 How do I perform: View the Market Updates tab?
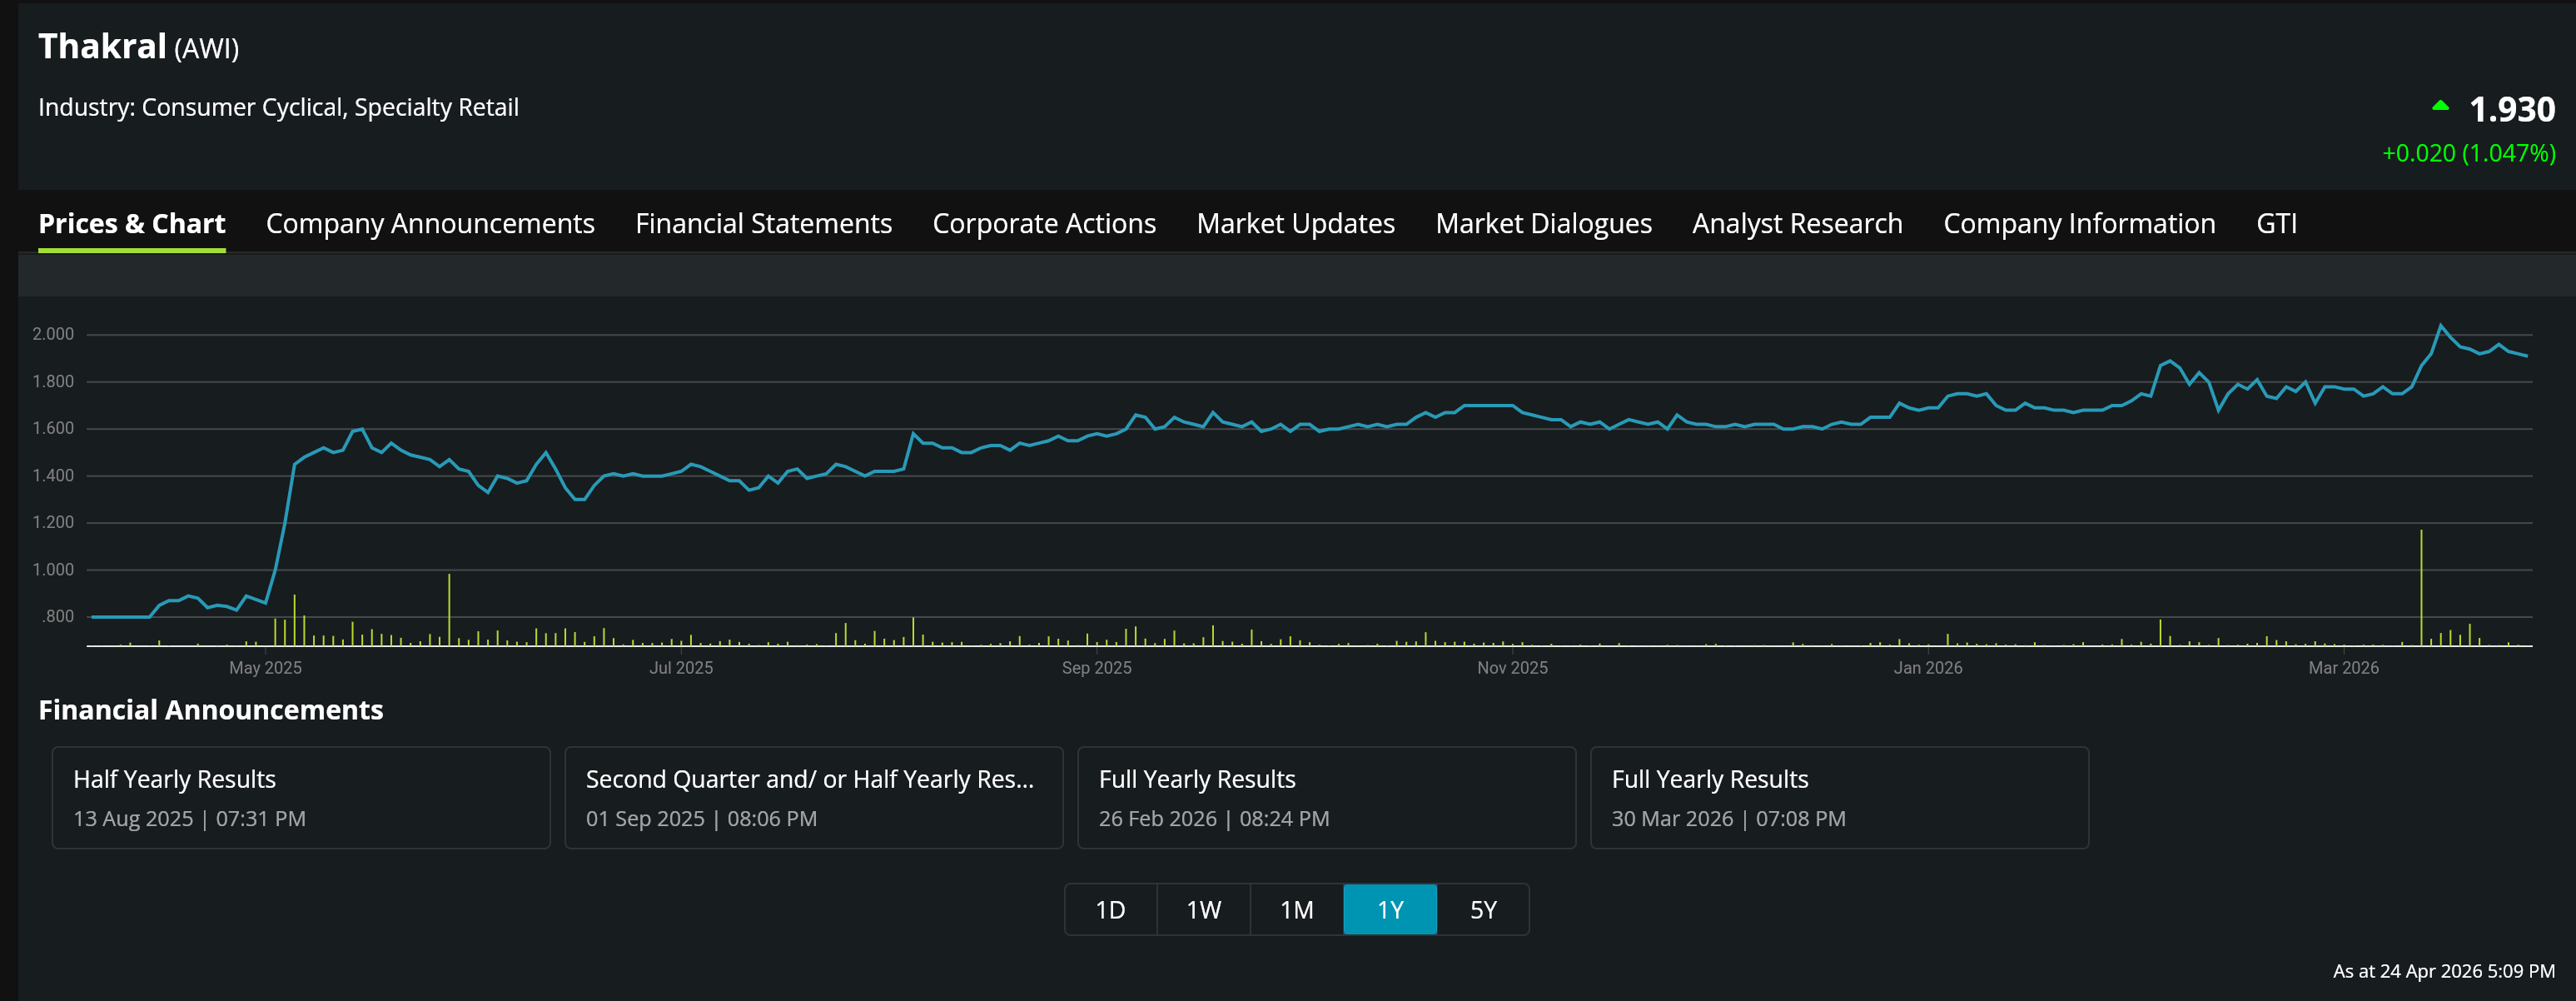click(x=1295, y=223)
